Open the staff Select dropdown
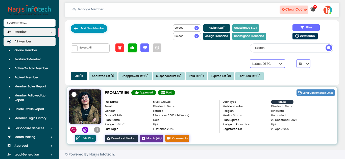This screenshot has width=345, height=159. pos(187,28)
